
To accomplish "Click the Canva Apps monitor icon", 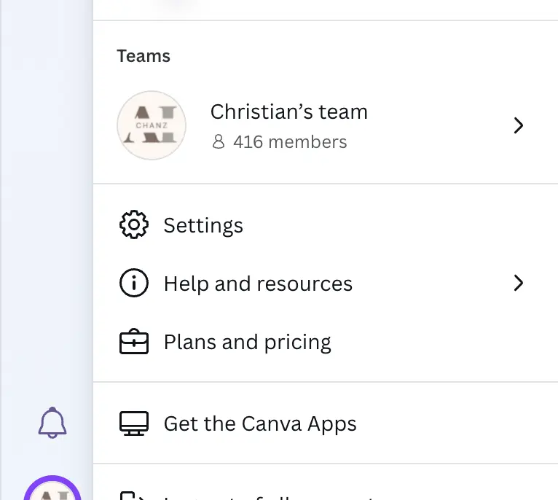I will pos(134,423).
